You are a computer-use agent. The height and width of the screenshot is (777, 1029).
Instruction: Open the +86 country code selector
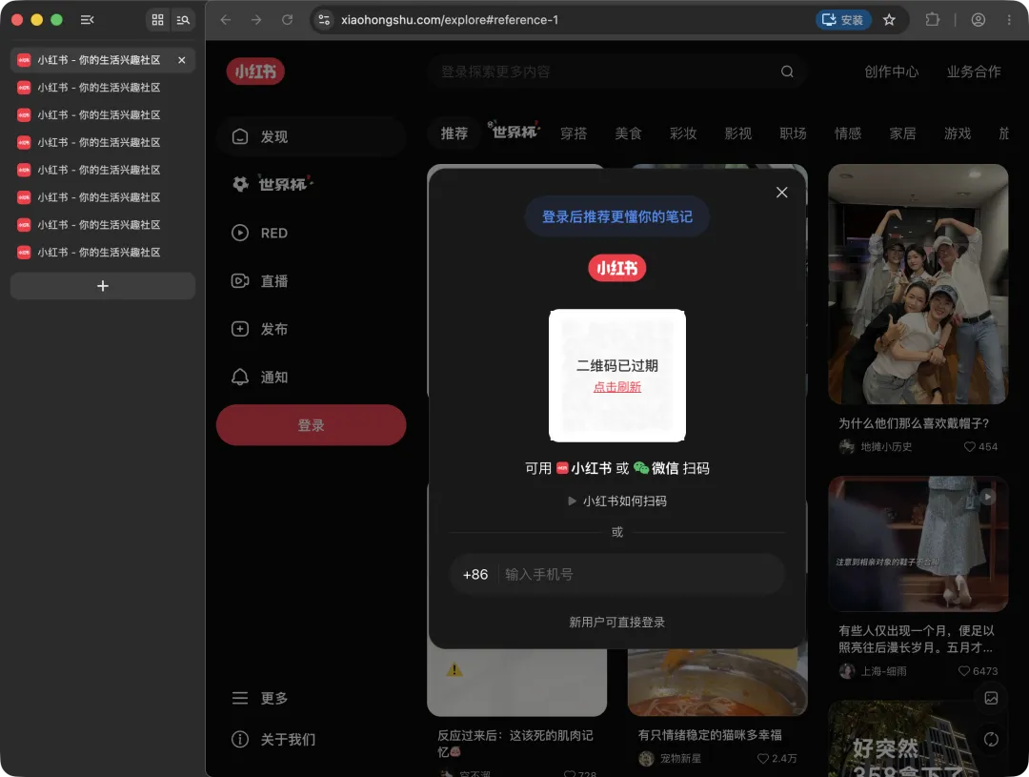475,575
